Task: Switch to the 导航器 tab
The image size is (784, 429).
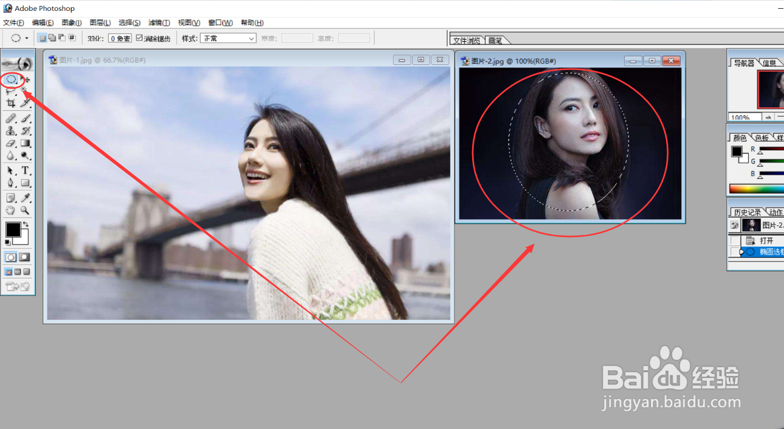Action: coord(744,63)
